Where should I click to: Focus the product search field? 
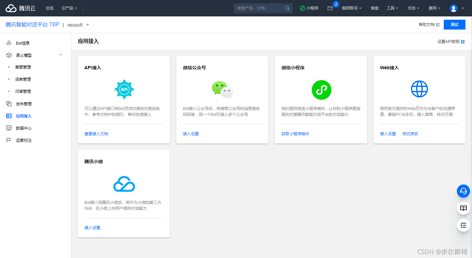coord(259,8)
